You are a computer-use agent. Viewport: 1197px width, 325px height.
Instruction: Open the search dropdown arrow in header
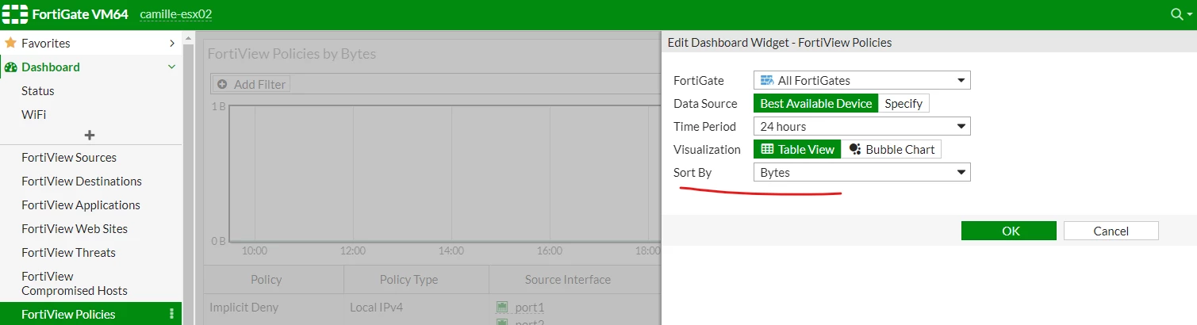[x=1189, y=14]
